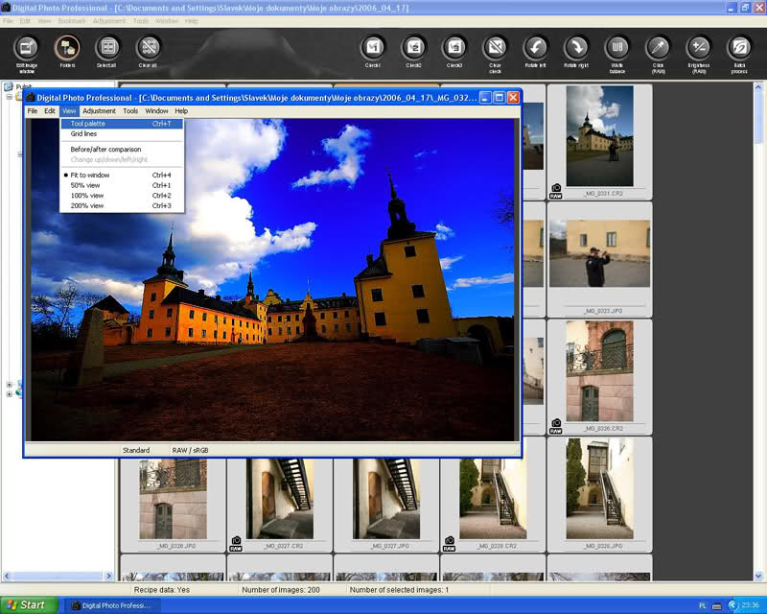
Task: Apply the Check3 mark
Action: [x=453, y=48]
